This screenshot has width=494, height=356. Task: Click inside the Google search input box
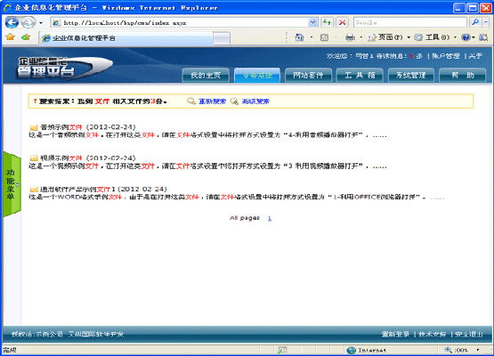[x=409, y=22]
